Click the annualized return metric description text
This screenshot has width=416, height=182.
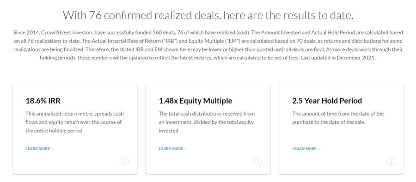pos(74,122)
